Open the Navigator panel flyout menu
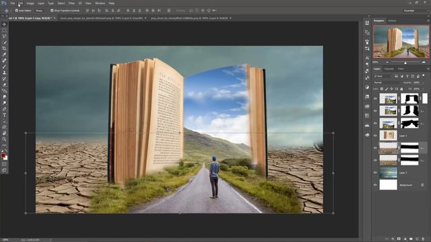431x242 pixels. (x=428, y=21)
